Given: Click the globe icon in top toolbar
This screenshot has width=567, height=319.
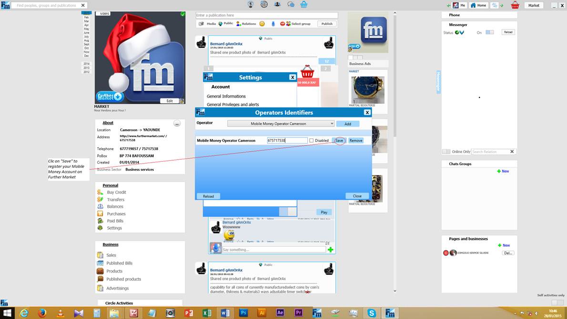Looking at the screenshot, I should (x=264, y=4).
